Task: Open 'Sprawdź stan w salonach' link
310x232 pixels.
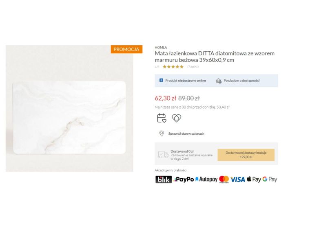Action: pos(186,134)
